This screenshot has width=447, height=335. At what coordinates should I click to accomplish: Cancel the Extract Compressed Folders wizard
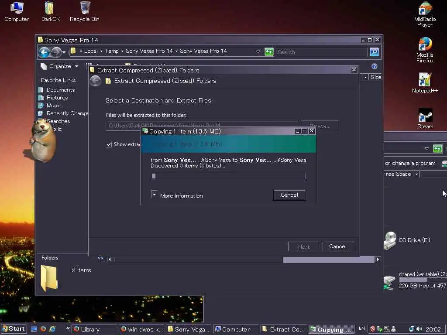click(338, 246)
